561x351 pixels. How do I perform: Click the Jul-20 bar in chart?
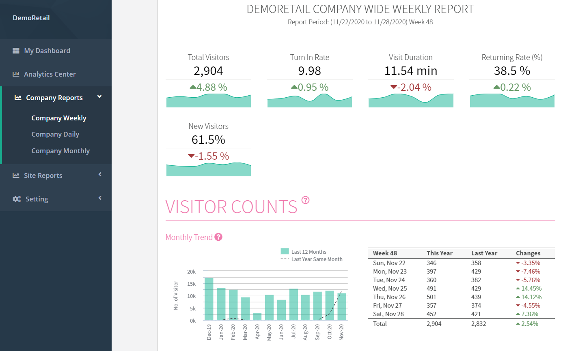tap(293, 305)
